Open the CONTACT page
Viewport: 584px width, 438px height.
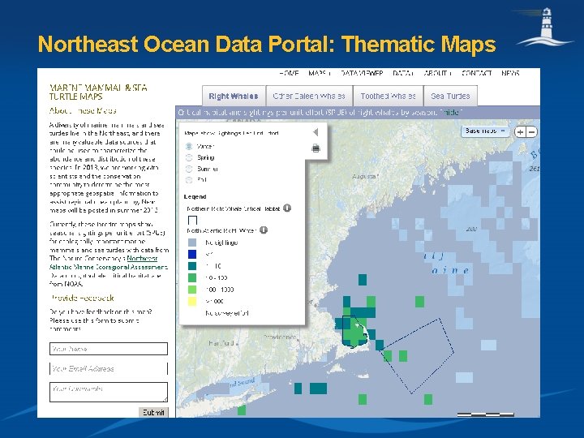[x=476, y=73]
